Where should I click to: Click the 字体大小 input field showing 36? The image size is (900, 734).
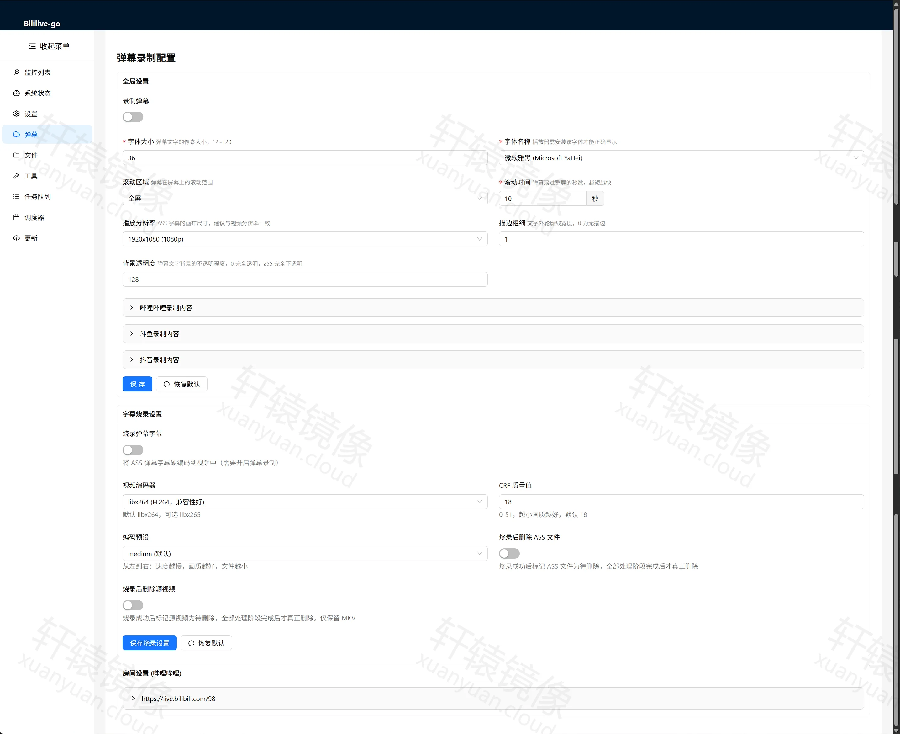305,158
